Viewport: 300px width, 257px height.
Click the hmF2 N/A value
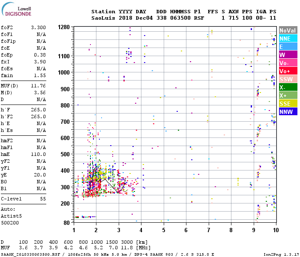click(x=41, y=141)
